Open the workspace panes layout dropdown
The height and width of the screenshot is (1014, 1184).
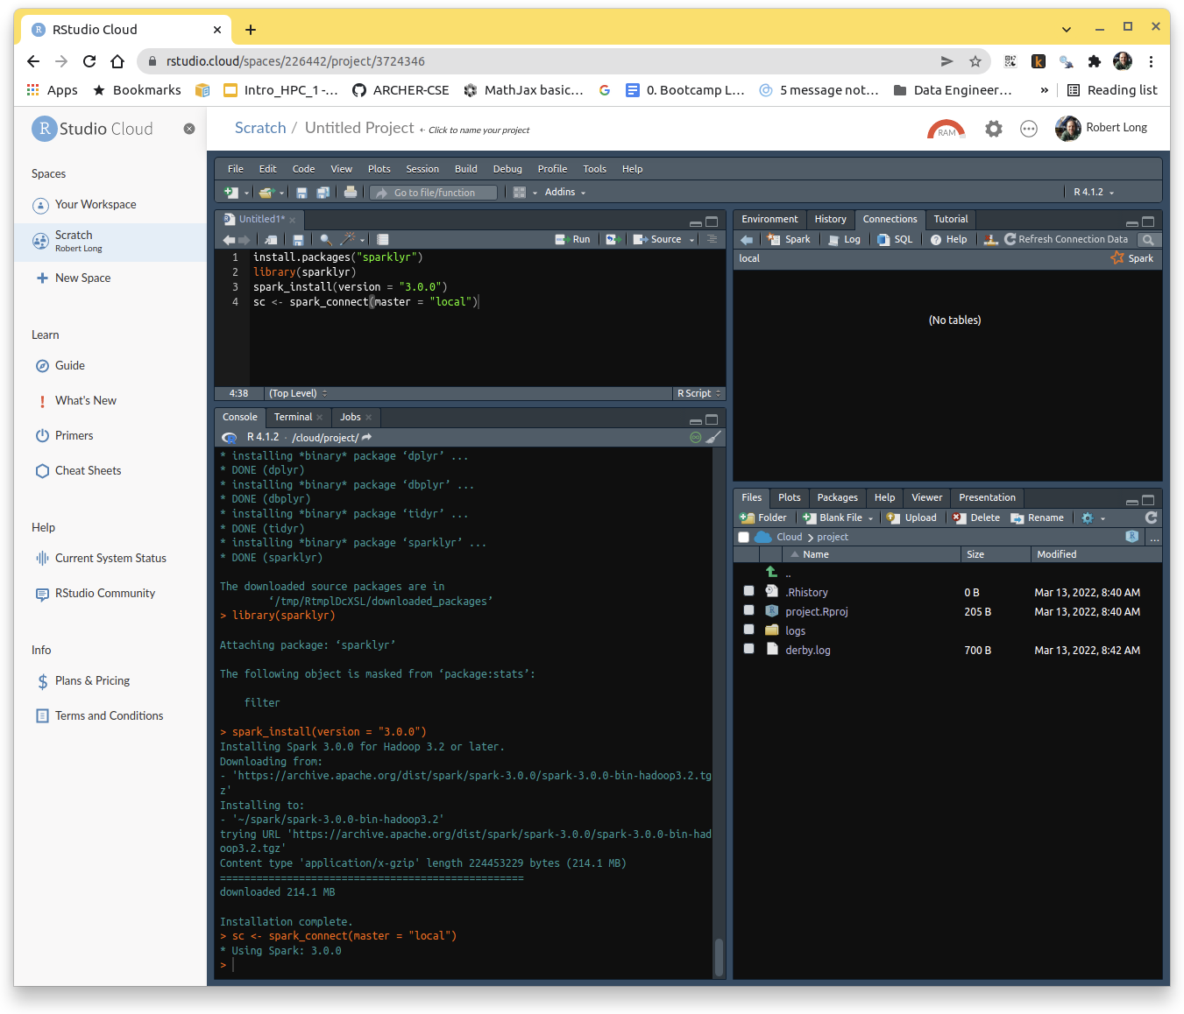click(524, 193)
